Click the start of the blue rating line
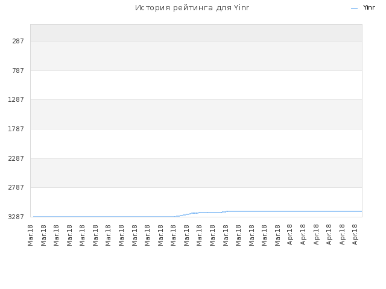 [x=34, y=217]
